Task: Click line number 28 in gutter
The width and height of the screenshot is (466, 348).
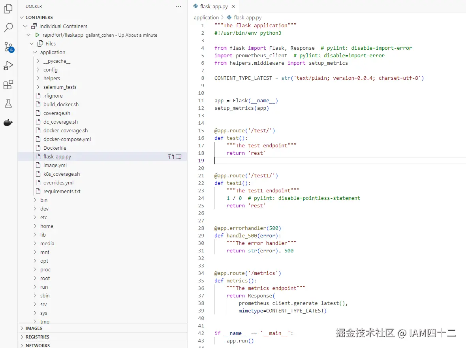Action: point(201,228)
